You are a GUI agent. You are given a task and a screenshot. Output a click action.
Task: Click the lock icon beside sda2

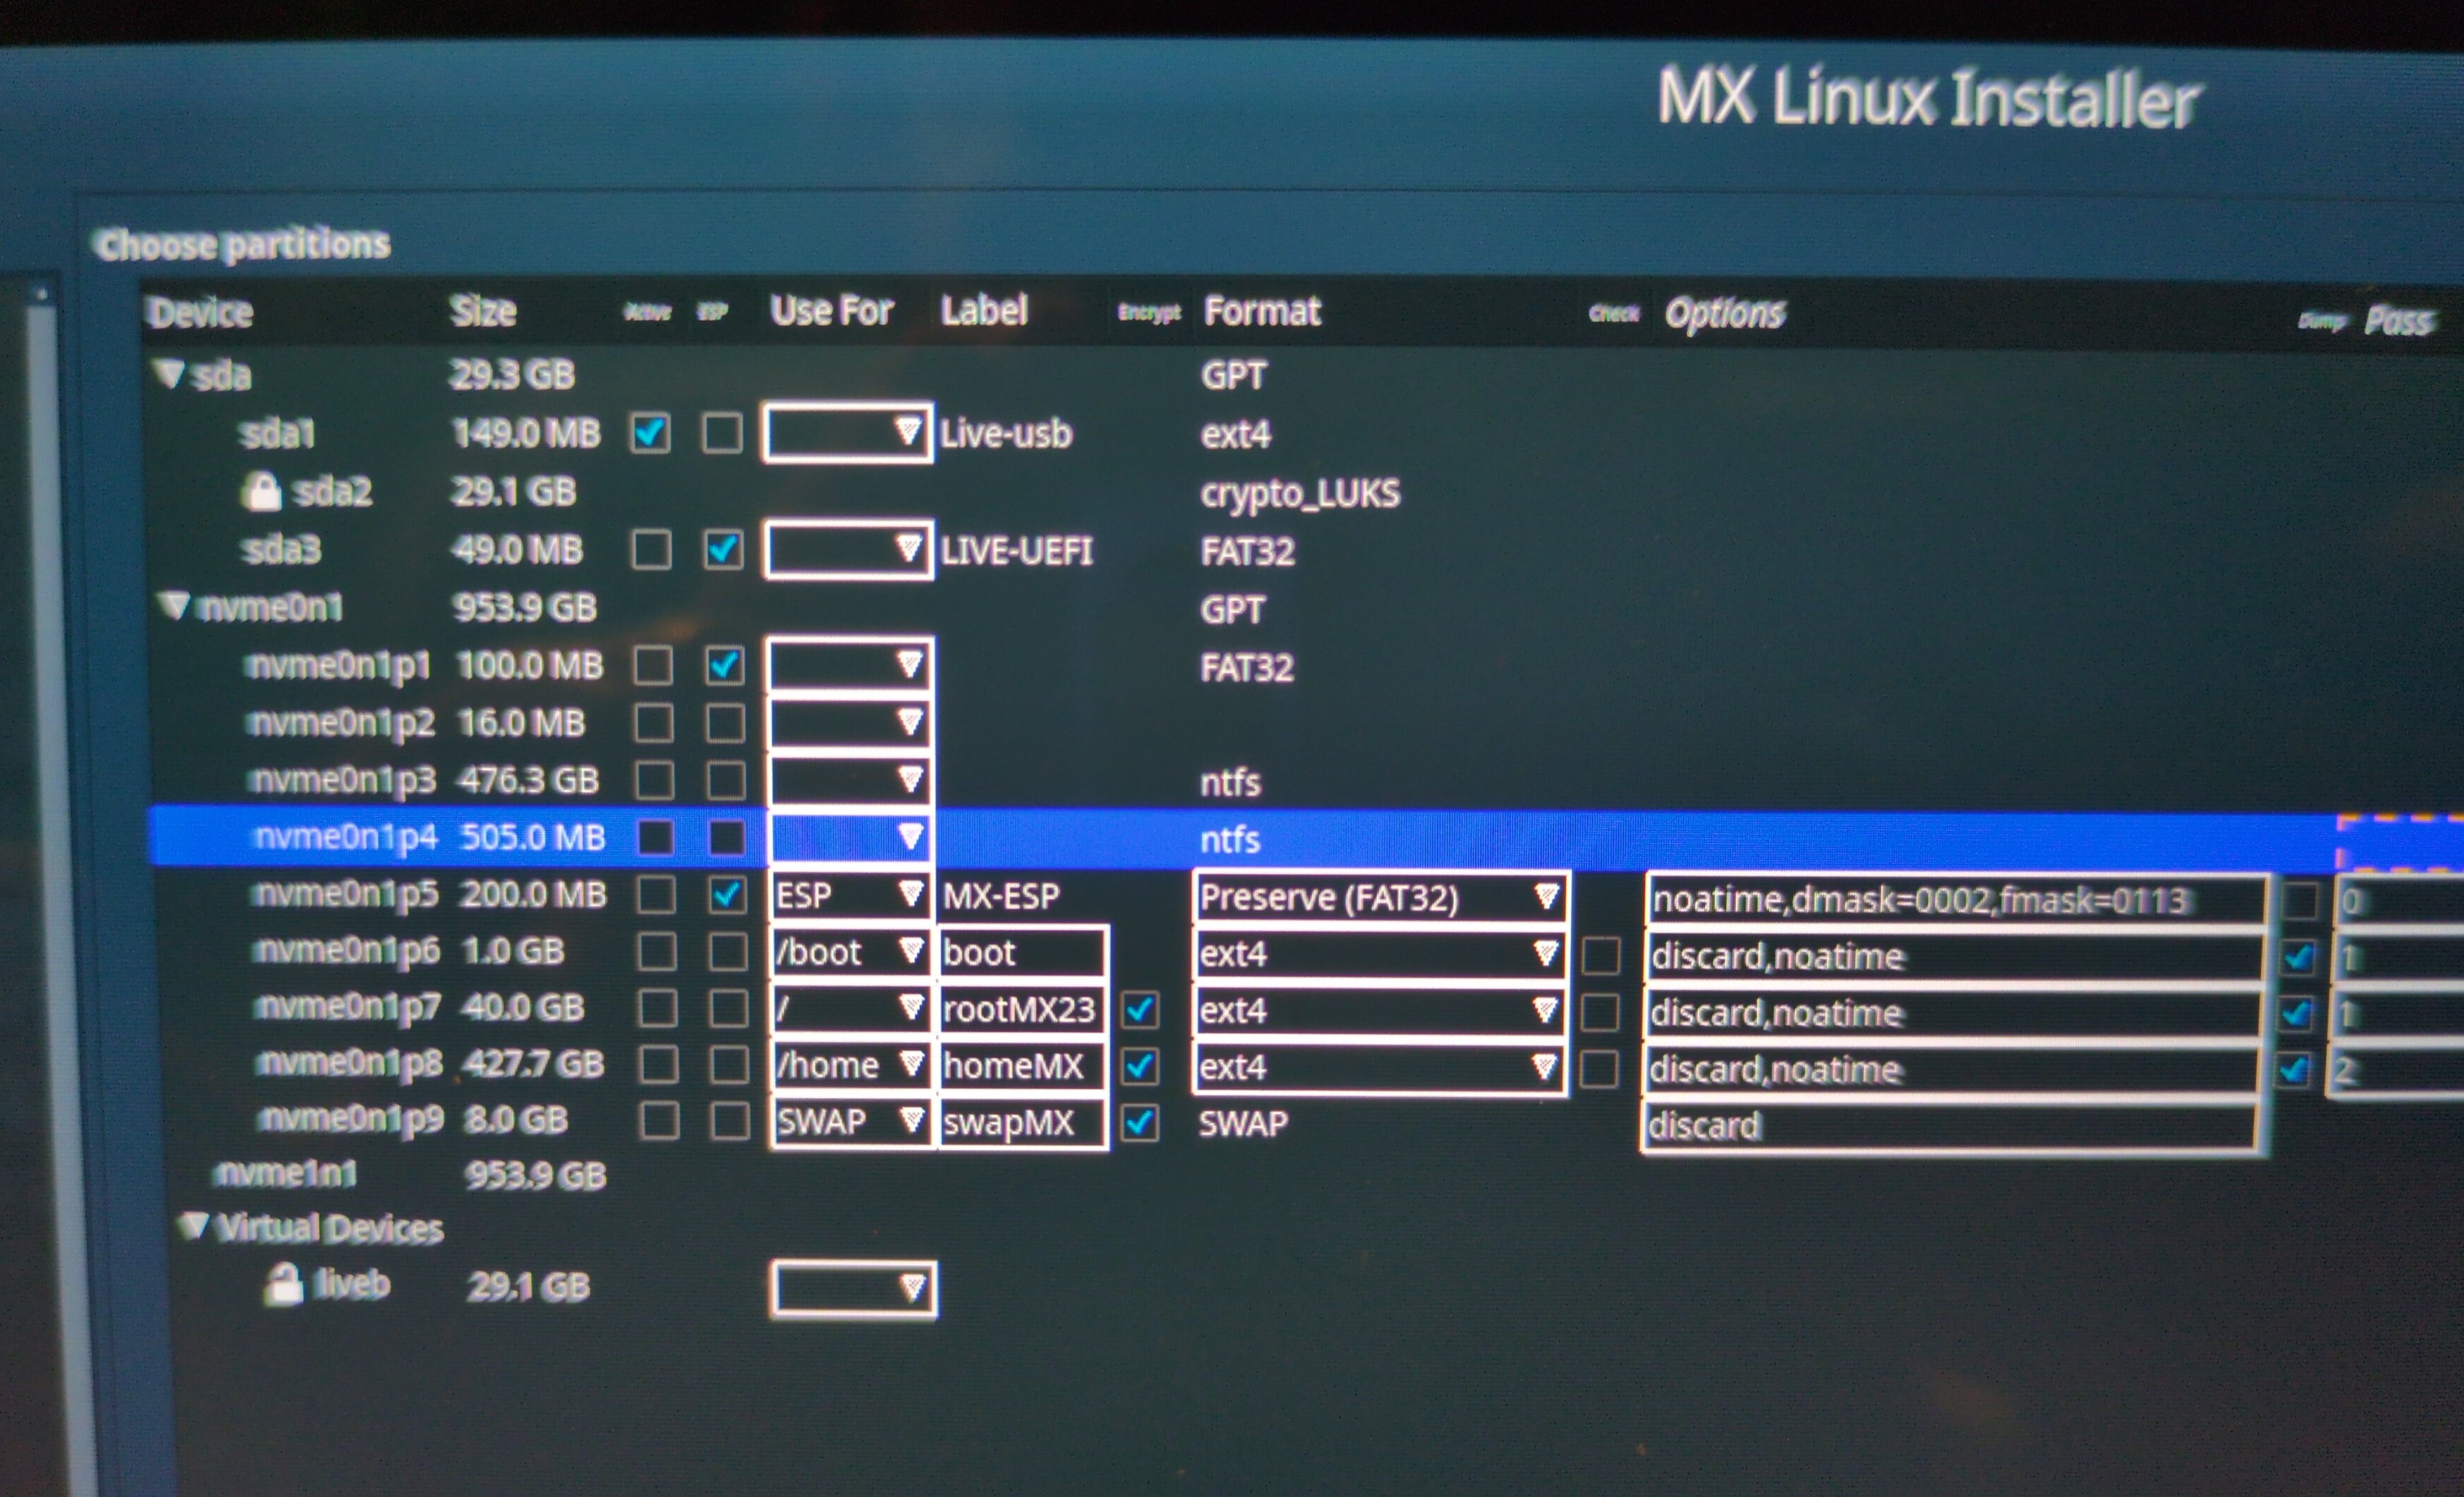click(262, 491)
